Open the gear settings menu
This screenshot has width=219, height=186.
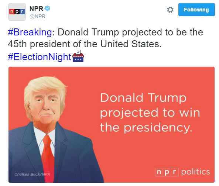170,10
